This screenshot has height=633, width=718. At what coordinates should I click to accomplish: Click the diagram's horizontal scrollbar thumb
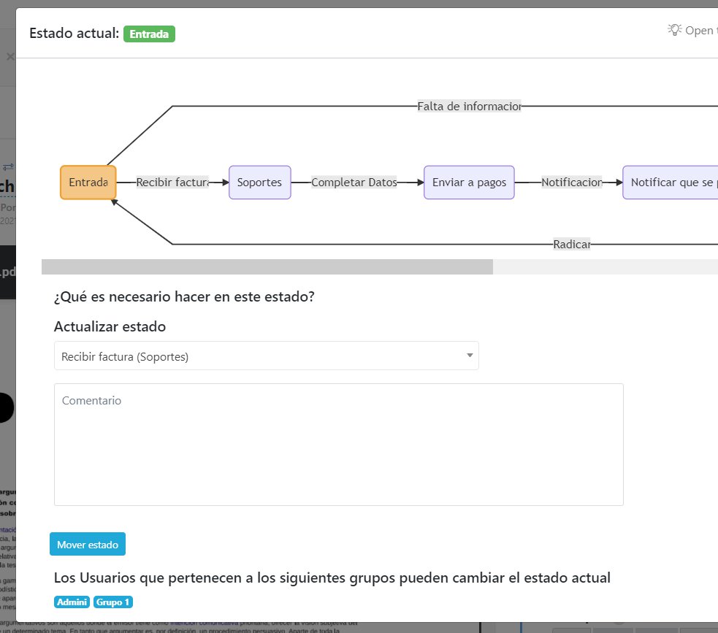tap(267, 266)
